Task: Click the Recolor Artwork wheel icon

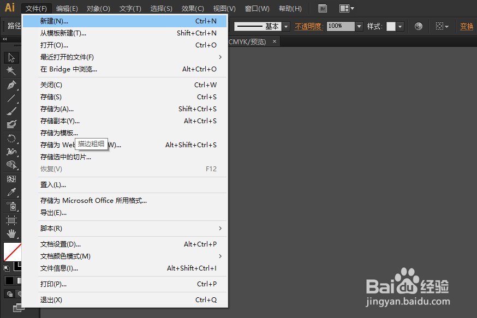Action: tap(419, 26)
